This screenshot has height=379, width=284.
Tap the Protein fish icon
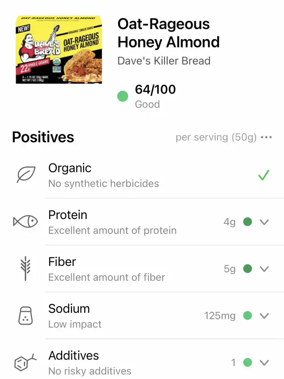tap(25, 222)
